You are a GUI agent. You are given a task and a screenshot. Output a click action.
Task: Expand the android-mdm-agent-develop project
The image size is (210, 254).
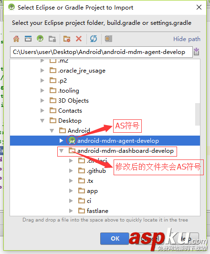[61, 140]
